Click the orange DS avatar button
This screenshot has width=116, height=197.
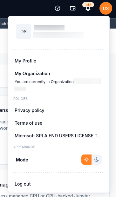(106, 8)
